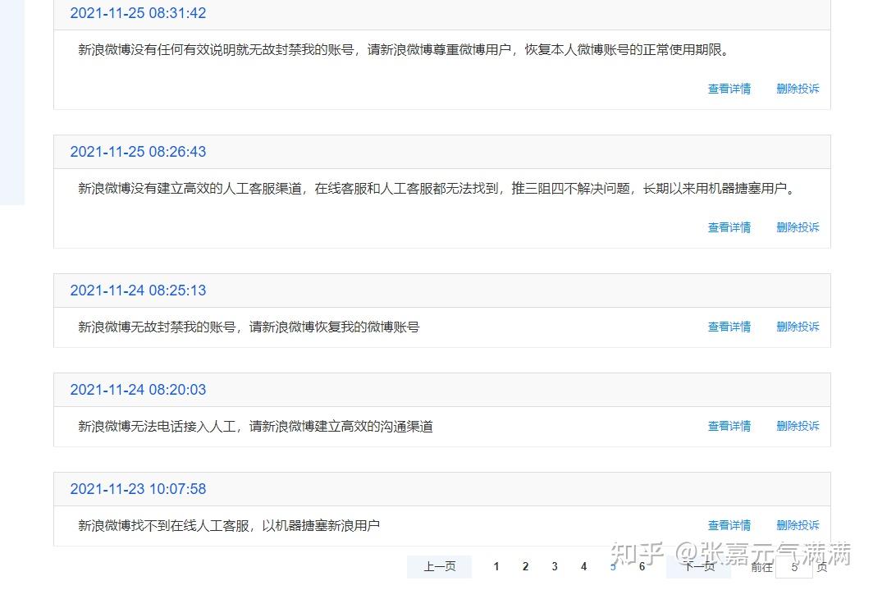Image resolution: width=873 pixels, height=590 pixels.
Task: Select current page 5 in pagination
Action: tap(612, 567)
